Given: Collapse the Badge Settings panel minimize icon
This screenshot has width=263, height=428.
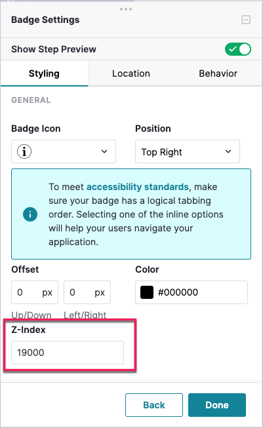Looking at the screenshot, I should tap(246, 20).
